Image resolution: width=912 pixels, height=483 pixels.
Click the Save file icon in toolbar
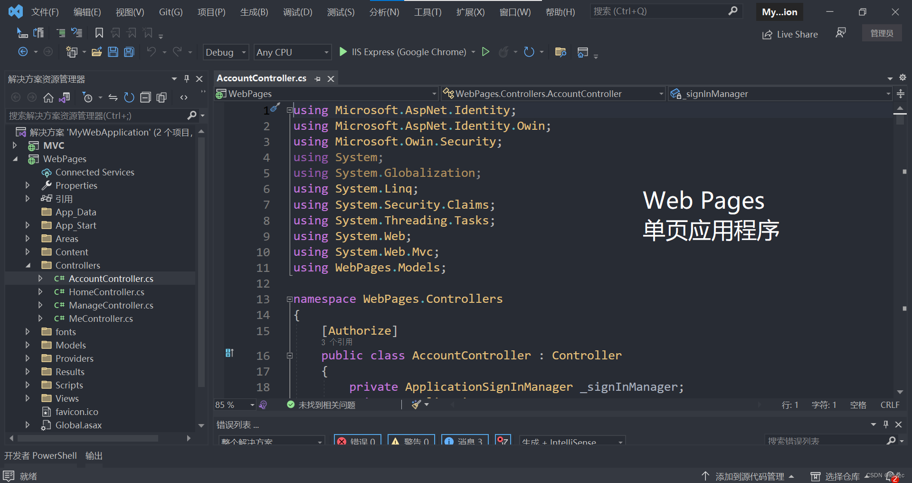[113, 52]
